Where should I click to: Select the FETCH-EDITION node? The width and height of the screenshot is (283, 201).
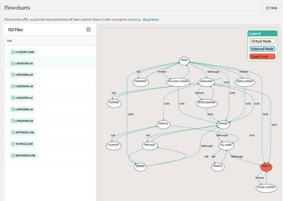tap(207, 103)
